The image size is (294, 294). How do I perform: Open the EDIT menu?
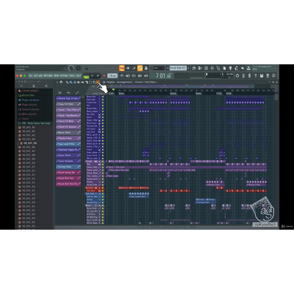(x=36, y=76)
